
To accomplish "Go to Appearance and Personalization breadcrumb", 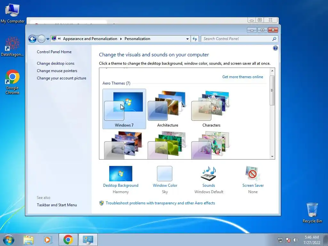I will 90,39.
